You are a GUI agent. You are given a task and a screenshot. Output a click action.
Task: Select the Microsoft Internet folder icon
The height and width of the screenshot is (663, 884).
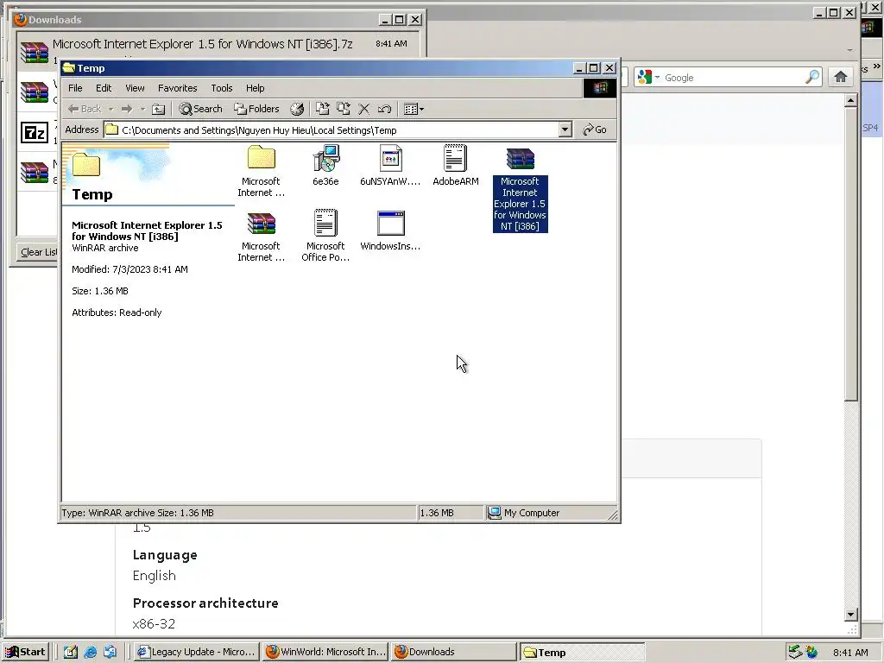(261, 171)
